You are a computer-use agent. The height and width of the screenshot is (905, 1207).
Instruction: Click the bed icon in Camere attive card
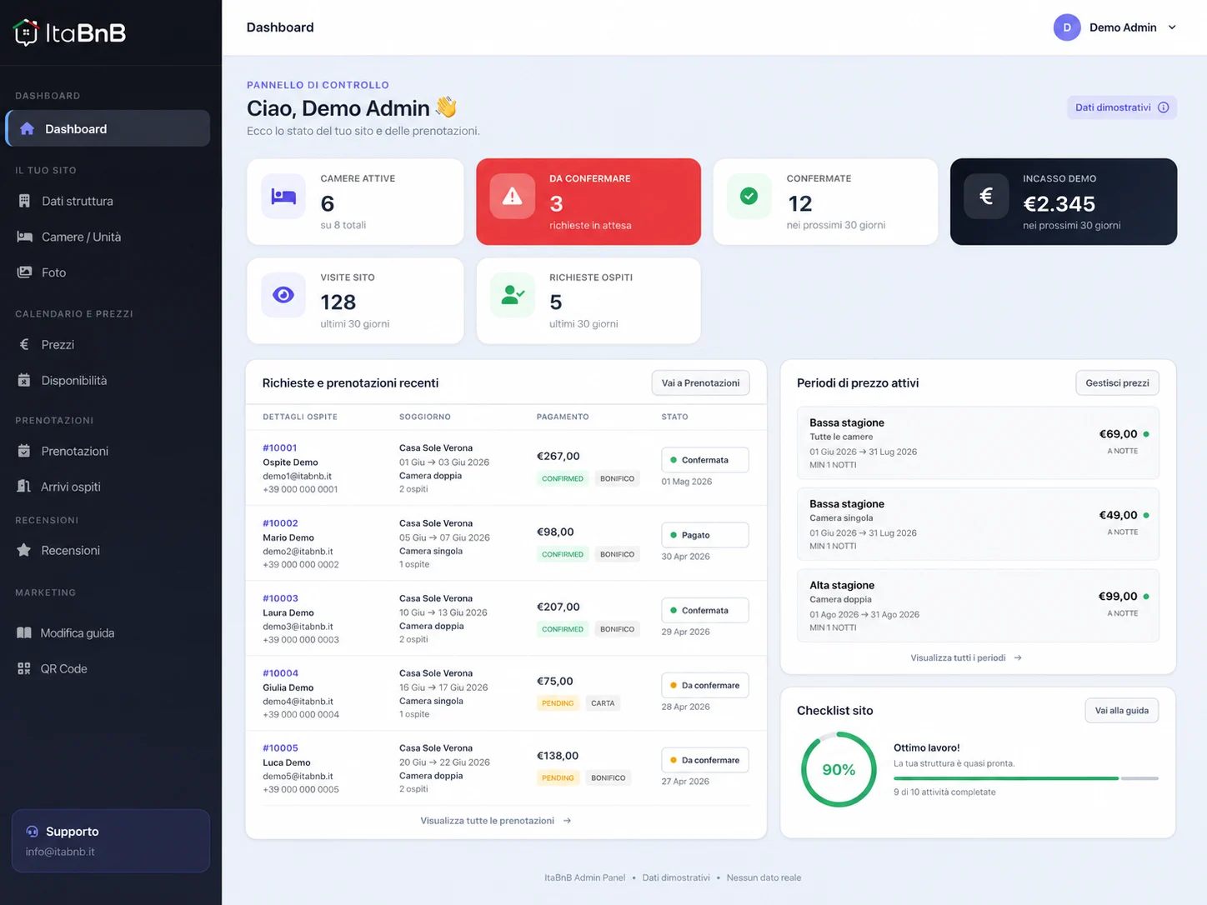(x=283, y=197)
